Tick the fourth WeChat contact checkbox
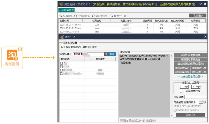This screenshot has height=124, width=209. 61,74
